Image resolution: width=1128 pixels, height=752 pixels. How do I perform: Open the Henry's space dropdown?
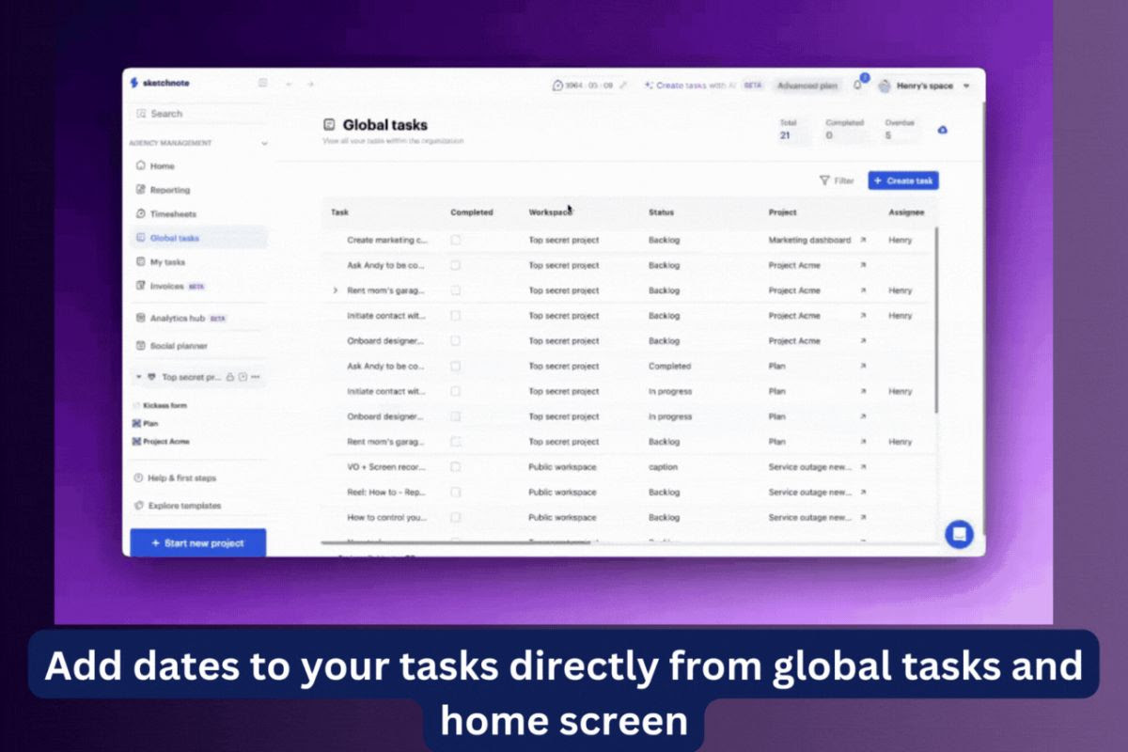click(965, 86)
